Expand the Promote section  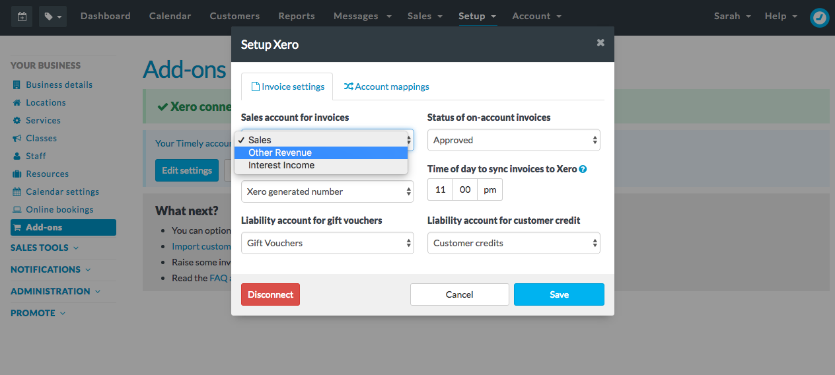[x=38, y=313]
